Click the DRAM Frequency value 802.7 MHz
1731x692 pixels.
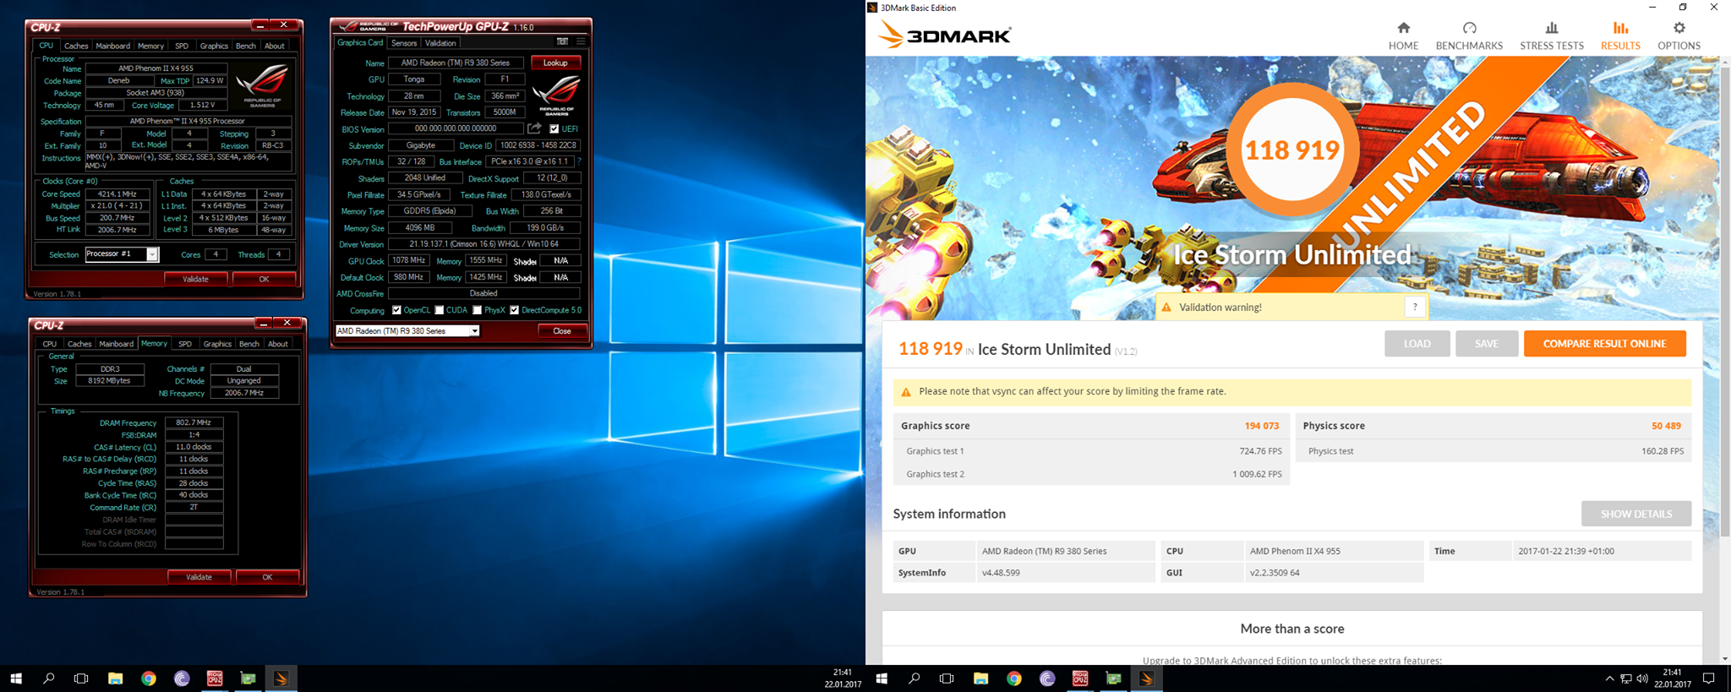click(x=194, y=422)
